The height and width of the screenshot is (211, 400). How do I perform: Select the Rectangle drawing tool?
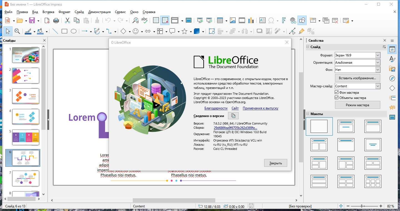64,31
